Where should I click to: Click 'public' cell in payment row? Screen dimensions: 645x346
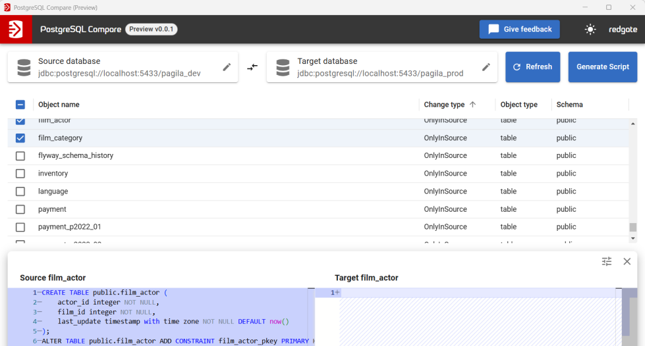coord(566,209)
